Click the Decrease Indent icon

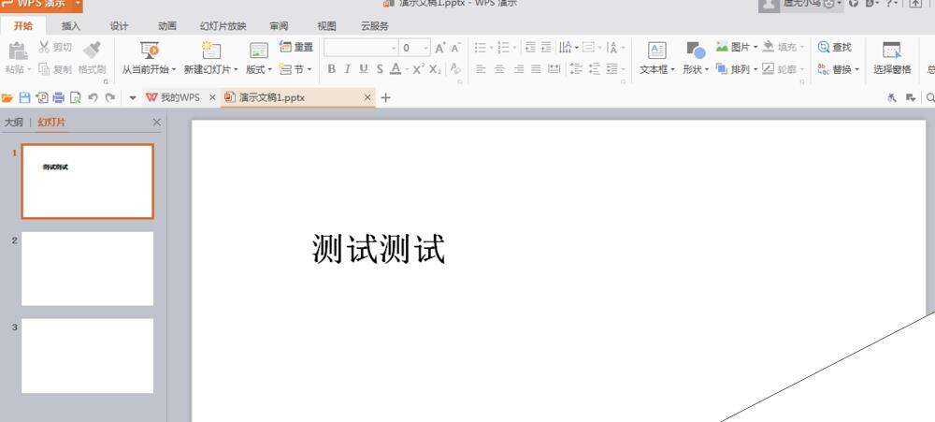tap(530, 47)
